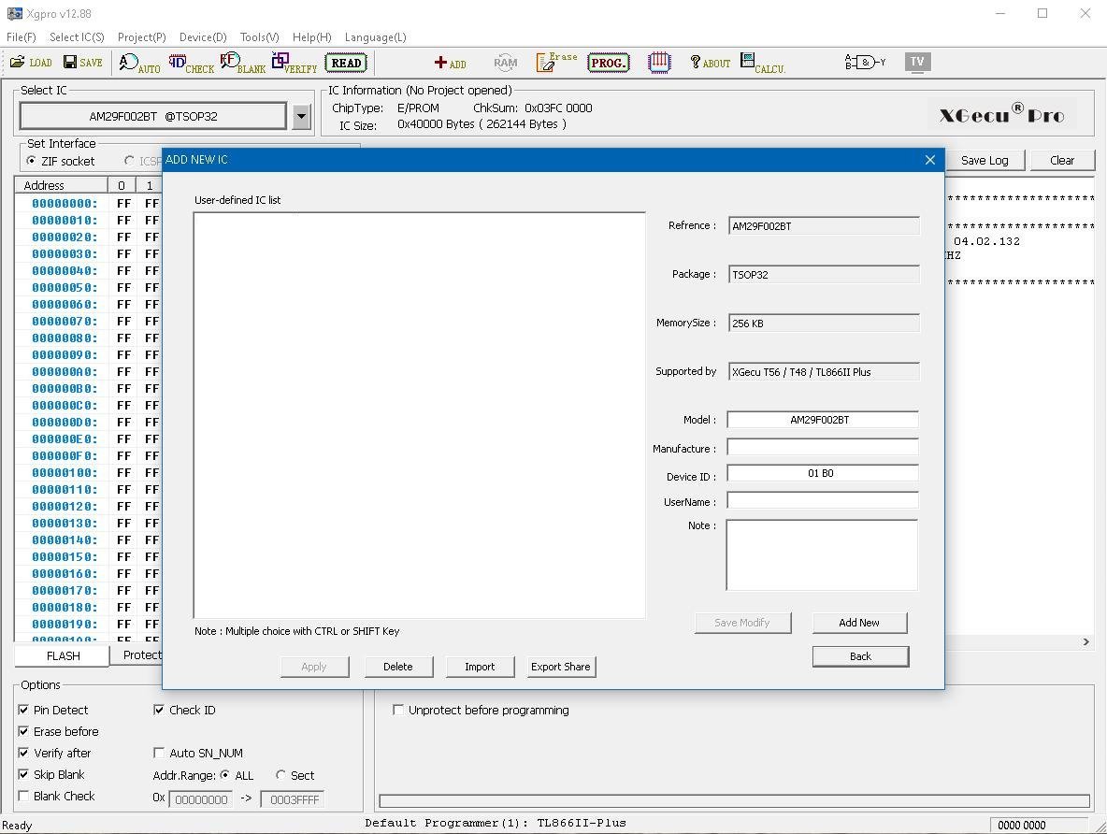Click the Note text area
The height and width of the screenshot is (834, 1107).
click(x=822, y=554)
